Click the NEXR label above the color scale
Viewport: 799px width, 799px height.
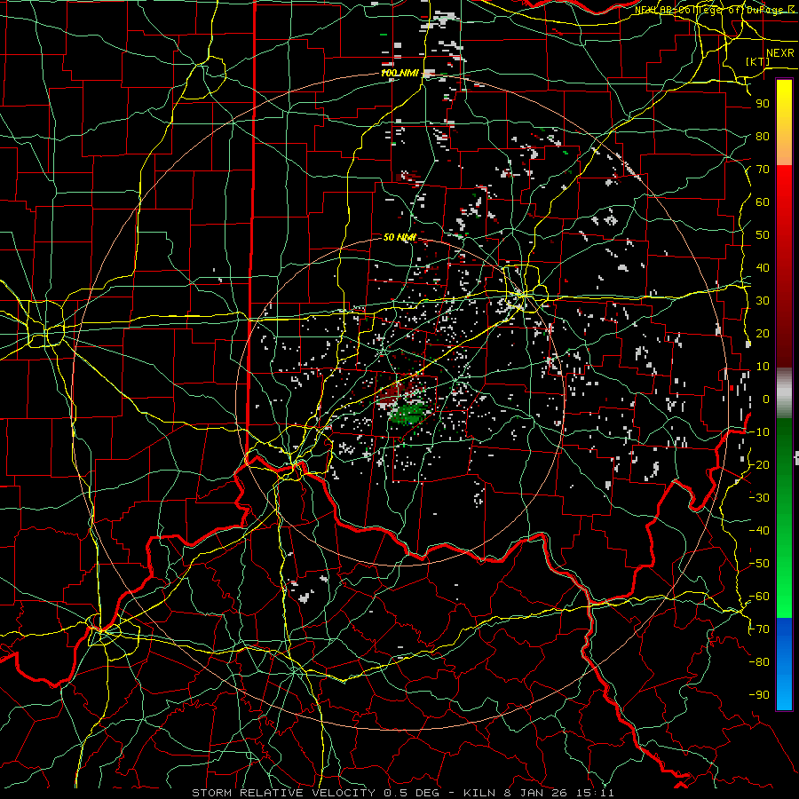(780, 53)
